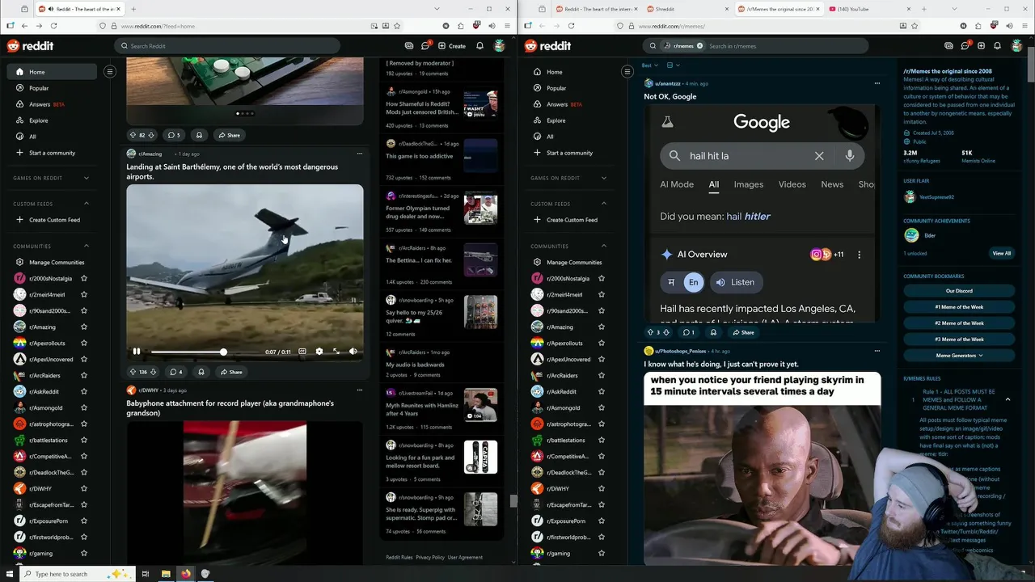
Task: Collapse Custom Feeds section in right window
Action: (604, 204)
